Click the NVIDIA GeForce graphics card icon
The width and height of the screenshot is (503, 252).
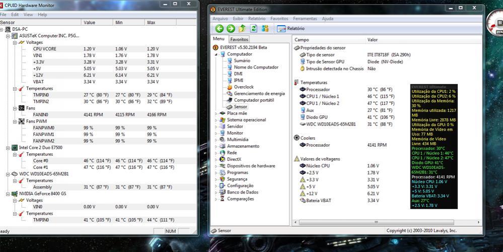tap(15, 194)
